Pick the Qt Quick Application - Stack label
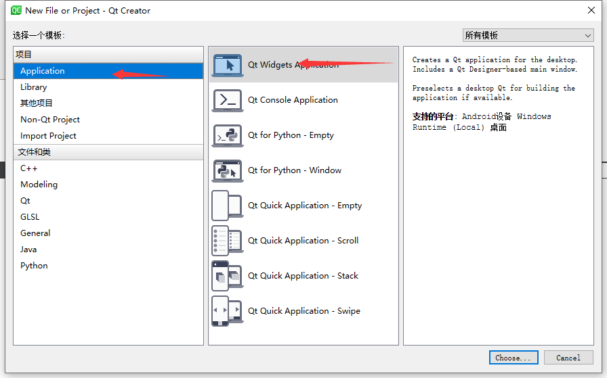The image size is (607, 378). pos(303,276)
